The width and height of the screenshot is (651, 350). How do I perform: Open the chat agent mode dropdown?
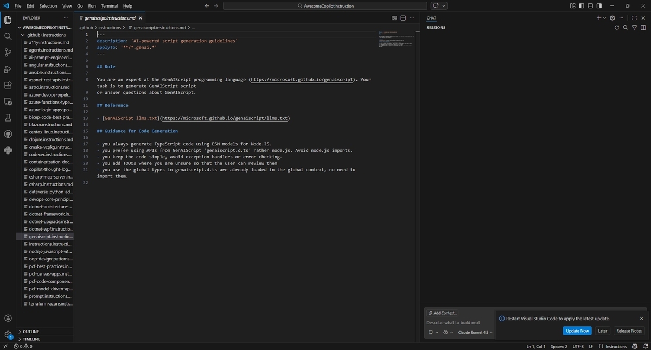pos(433,332)
